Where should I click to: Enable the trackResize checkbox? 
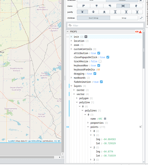[x=100, y=61]
